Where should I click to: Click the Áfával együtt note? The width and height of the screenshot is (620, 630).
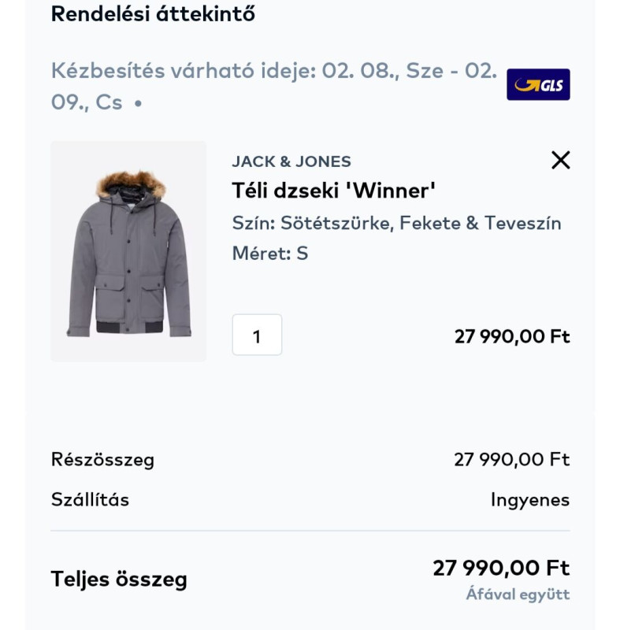coord(518,595)
